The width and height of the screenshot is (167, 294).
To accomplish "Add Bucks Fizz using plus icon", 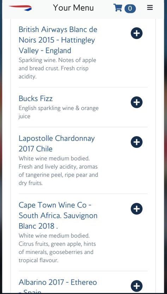I will [x=137, y=102].
